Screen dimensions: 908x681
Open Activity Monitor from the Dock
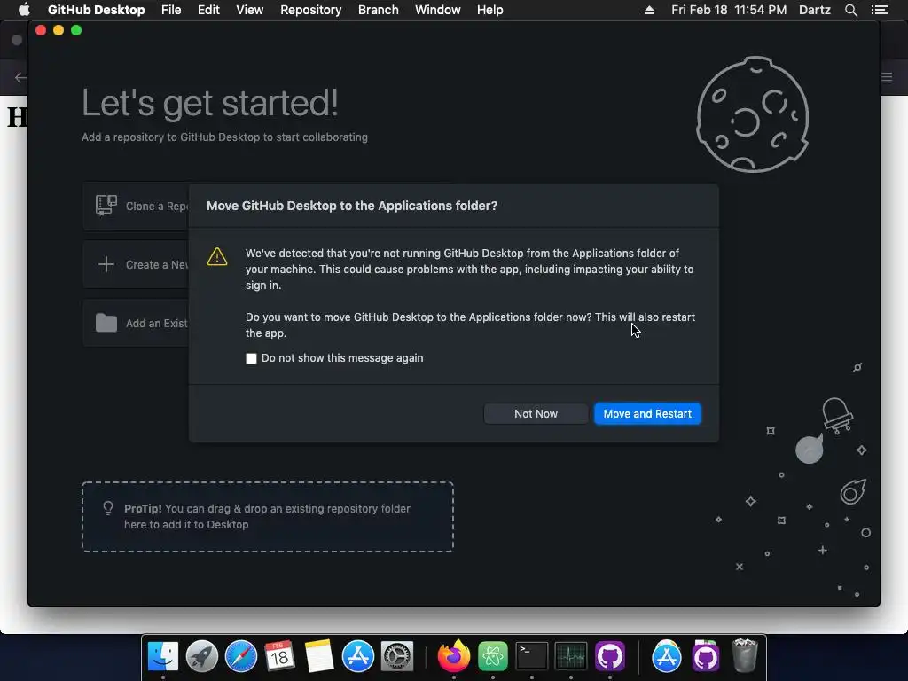[x=571, y=657]
